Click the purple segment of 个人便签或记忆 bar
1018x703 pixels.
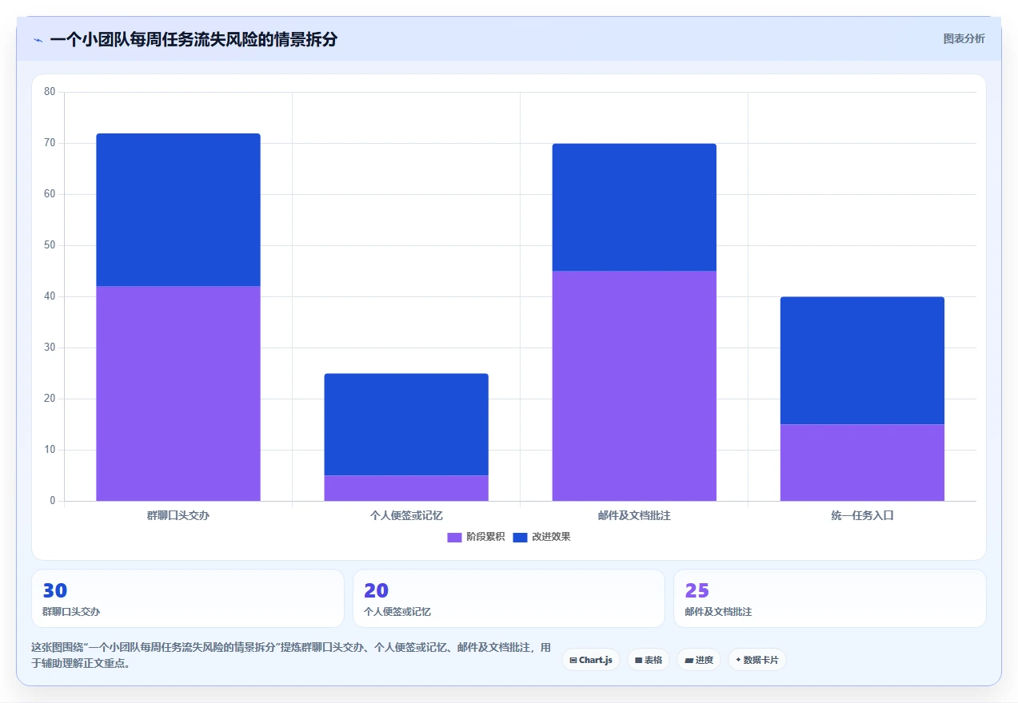406,488
